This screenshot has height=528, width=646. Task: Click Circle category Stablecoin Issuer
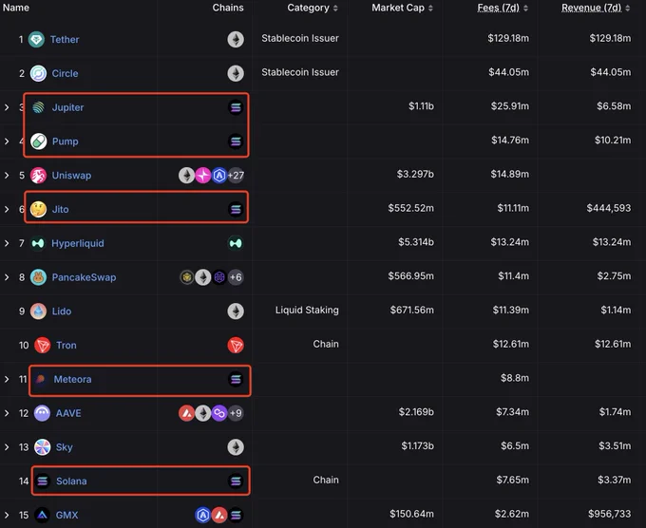(300, 72)
